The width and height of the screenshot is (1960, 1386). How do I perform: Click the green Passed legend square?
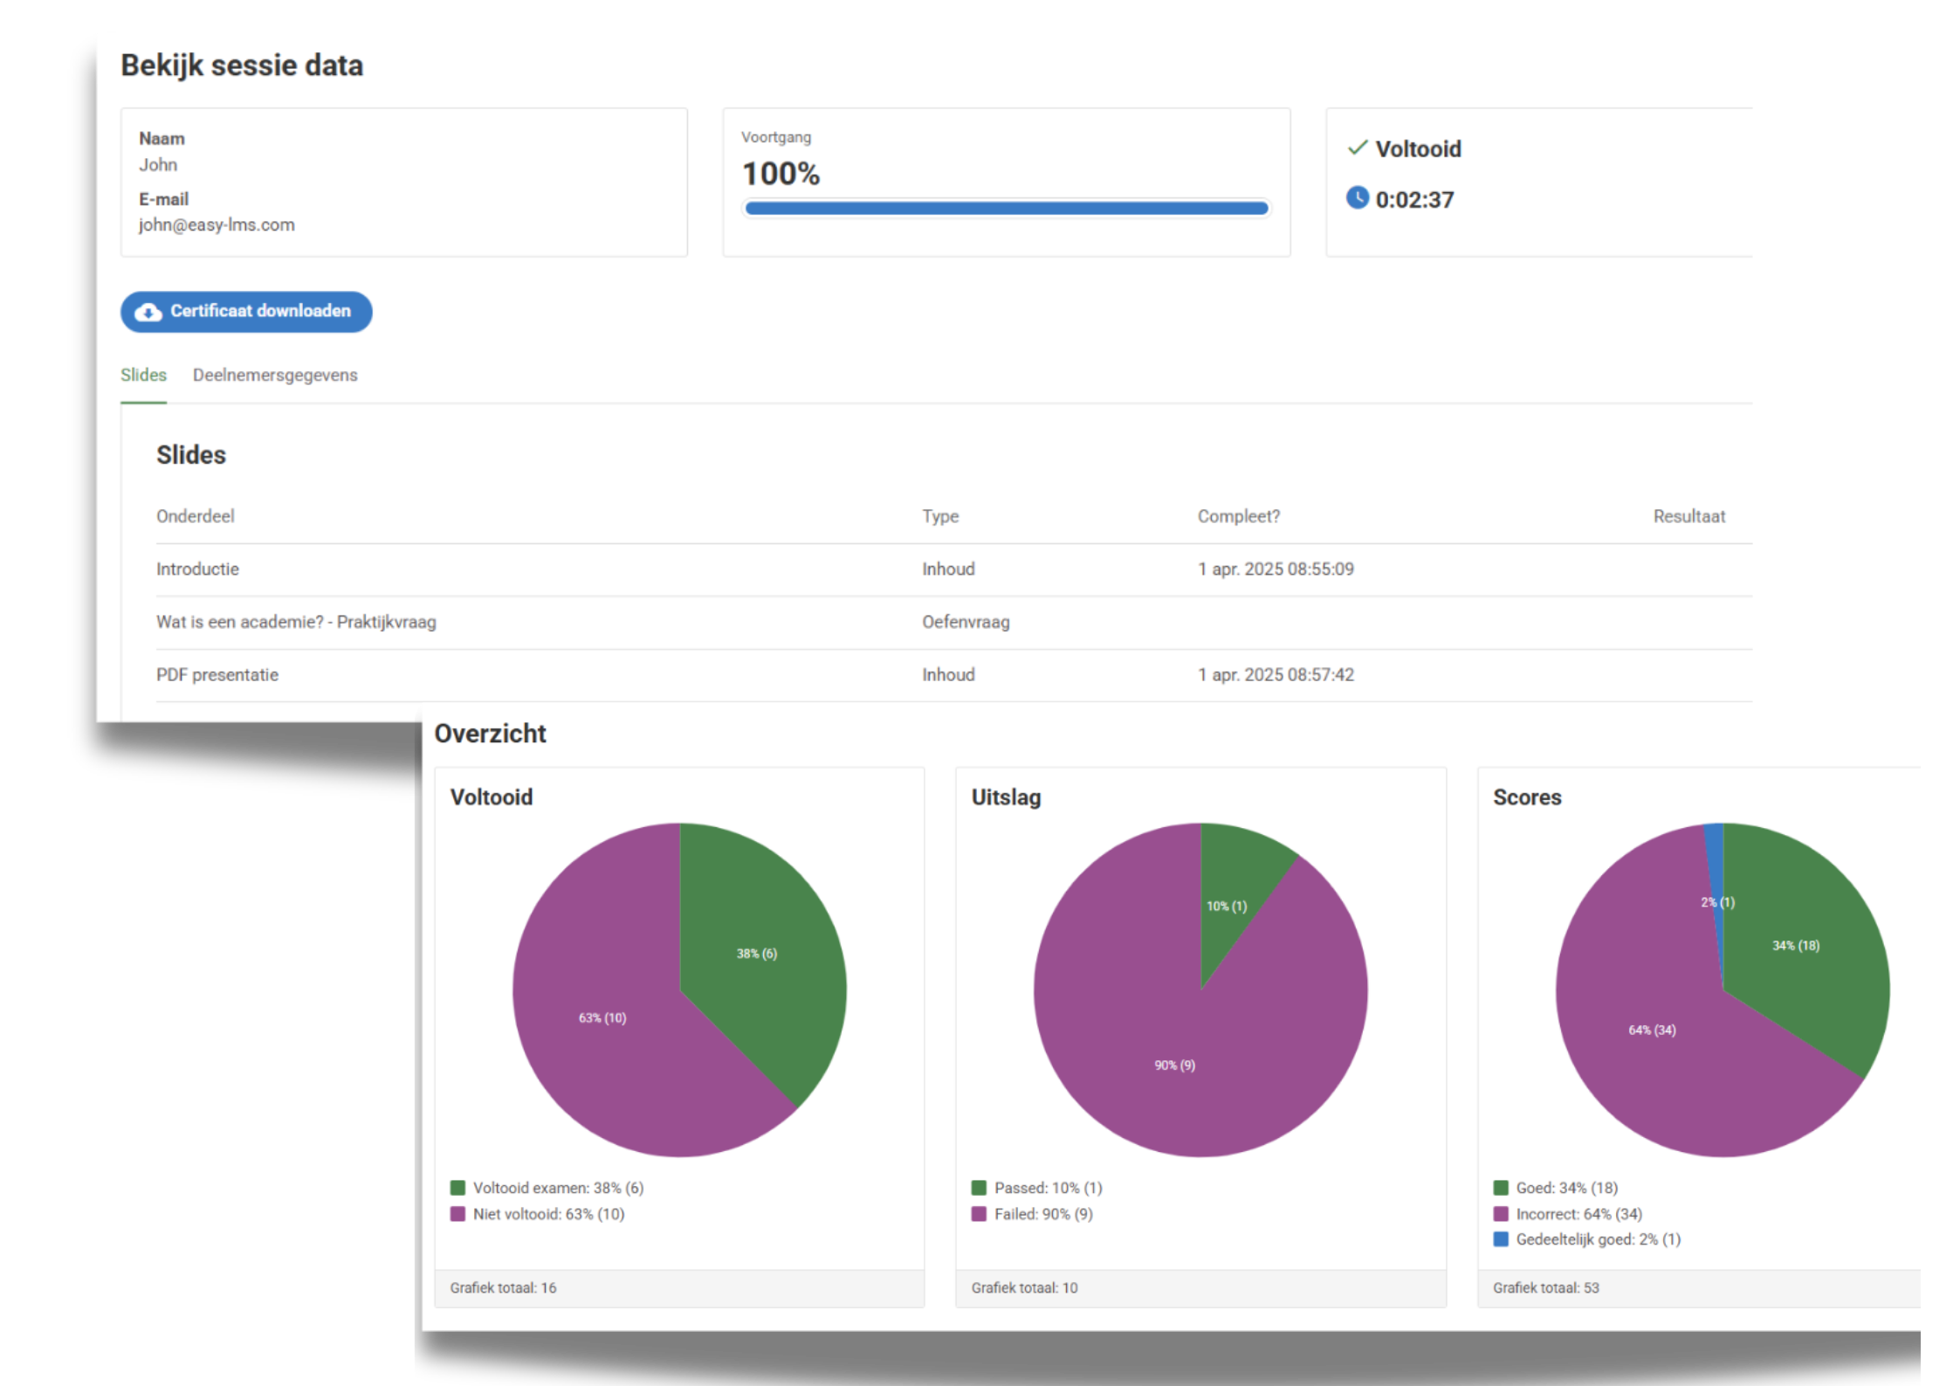click(979, 1188)
